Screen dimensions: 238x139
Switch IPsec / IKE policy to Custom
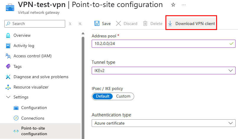tap(123, 96)
